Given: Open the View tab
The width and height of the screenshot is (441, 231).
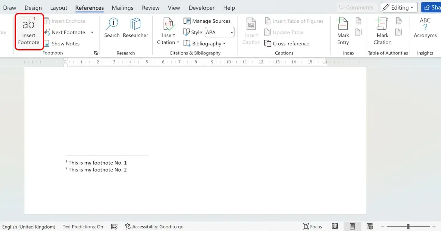Looking at the screenshot, I should coord(174,8).
